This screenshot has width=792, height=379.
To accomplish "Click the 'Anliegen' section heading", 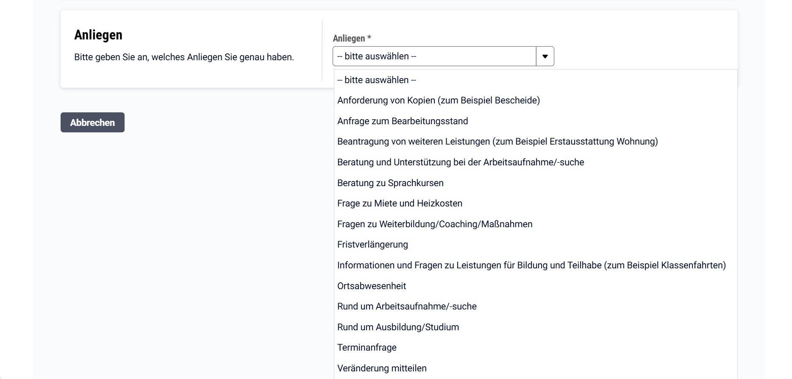I will point(98,35).
